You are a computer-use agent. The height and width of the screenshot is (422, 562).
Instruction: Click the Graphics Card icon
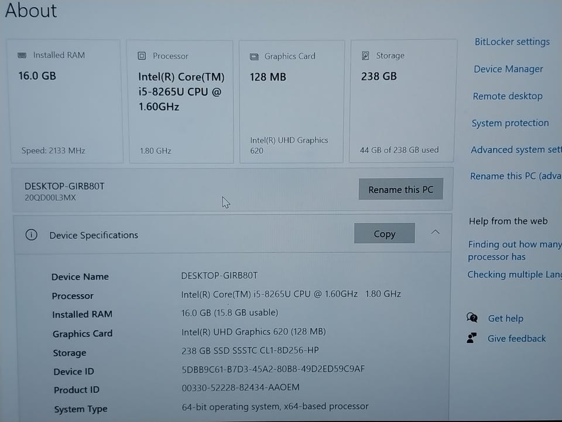click(254, 57)
